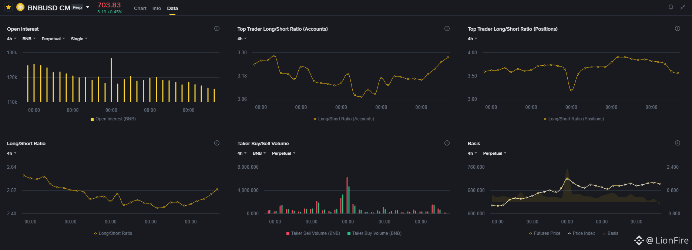
Task: Click the 130k axis label on Open Interest
Action: pos(12,52)
